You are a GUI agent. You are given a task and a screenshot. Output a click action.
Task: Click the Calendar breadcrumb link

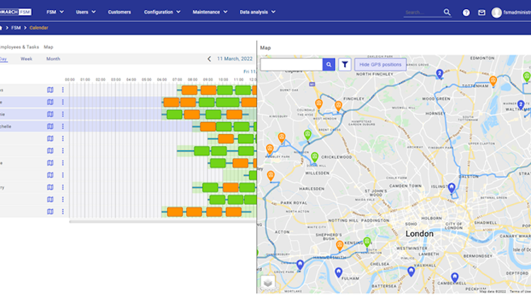pyautogui.click(x=39, y=28)
